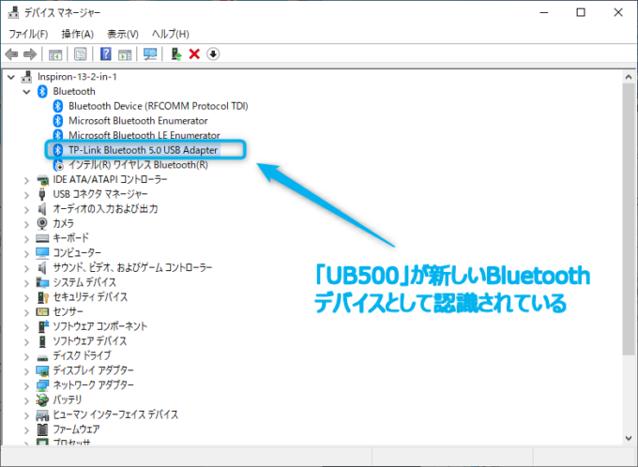The width and height of the screenshot is (638, 467).
Task: Open the 表示(V) menu
Action: coord(123,34)
